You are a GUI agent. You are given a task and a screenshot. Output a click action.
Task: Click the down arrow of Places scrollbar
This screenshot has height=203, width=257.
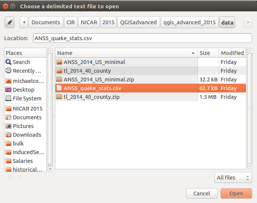point(50,169)
